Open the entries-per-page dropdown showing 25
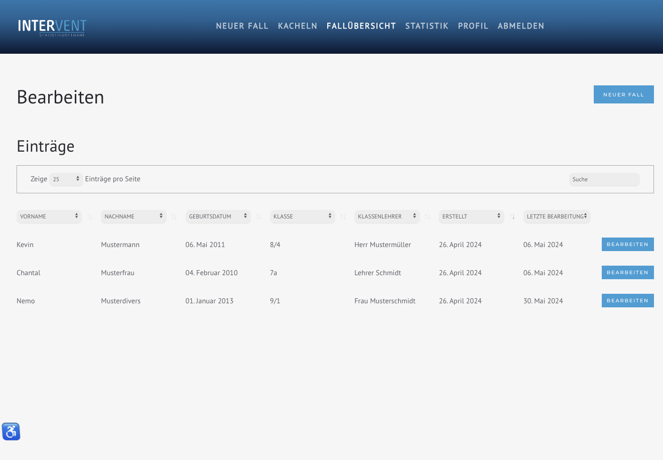The height and width of the screenshot is (460, 663). point(66,179)
